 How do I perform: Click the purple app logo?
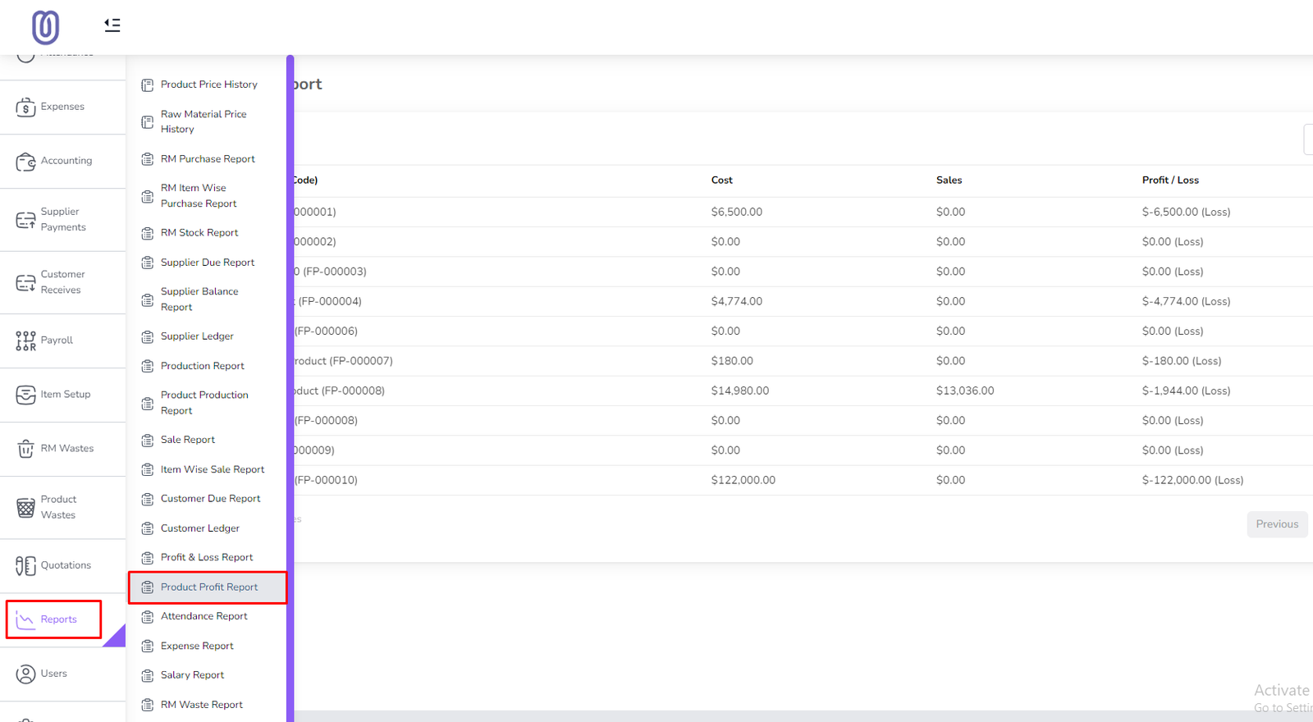pyautogui.click(x=45, y=27)
